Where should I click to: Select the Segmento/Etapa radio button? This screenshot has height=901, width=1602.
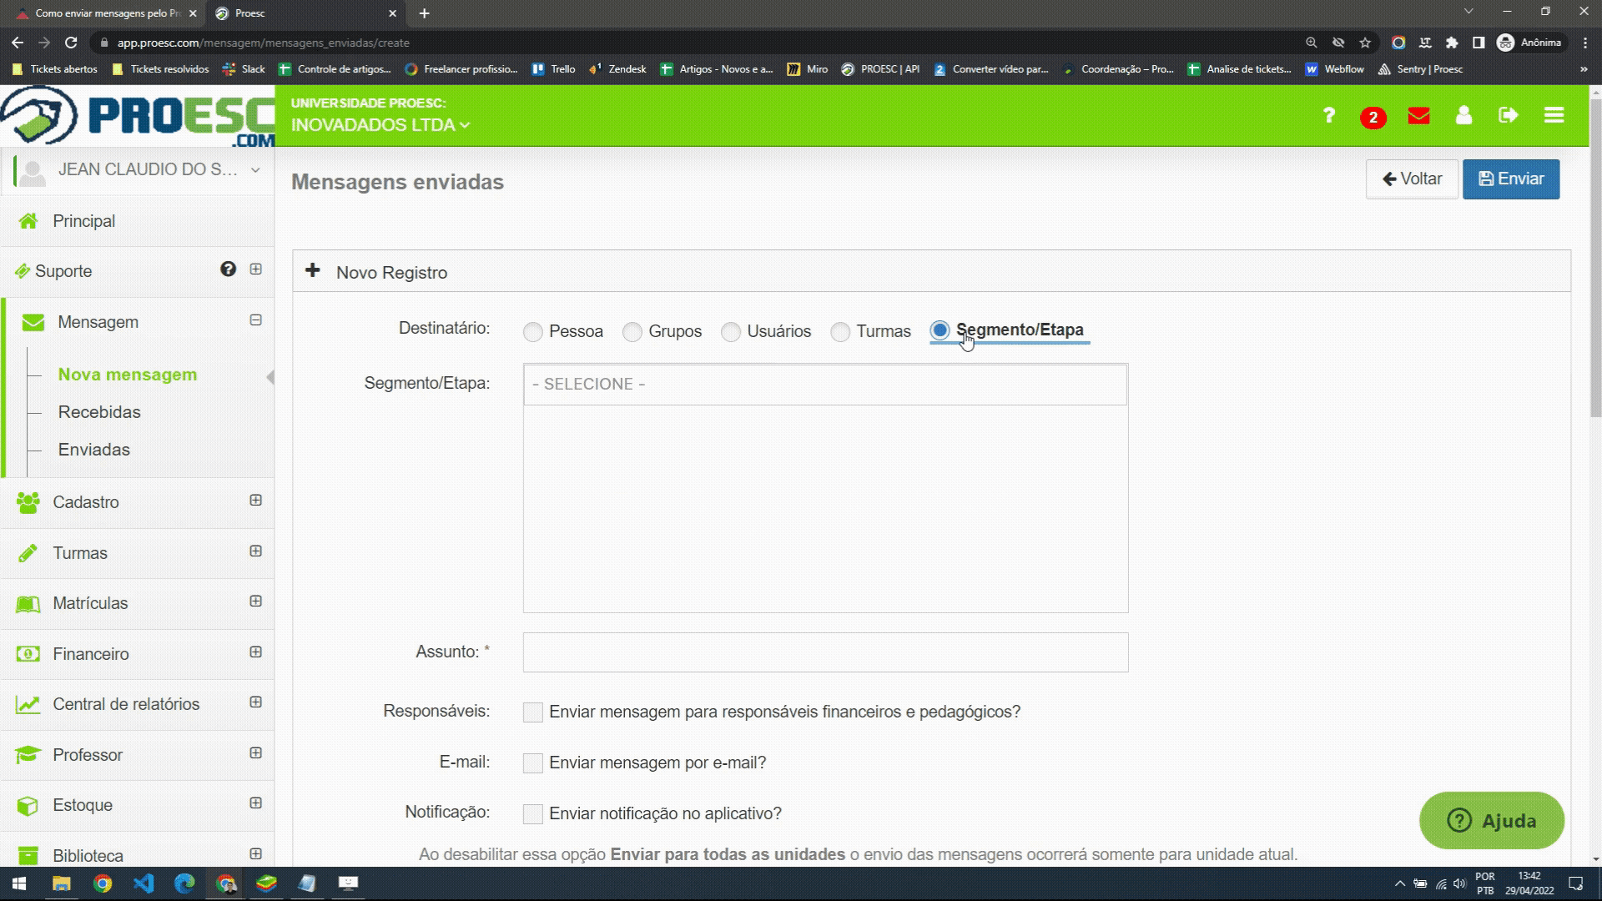click(939, 330)
